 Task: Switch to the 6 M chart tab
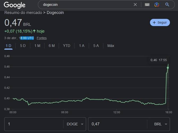(x=52, y=46)
